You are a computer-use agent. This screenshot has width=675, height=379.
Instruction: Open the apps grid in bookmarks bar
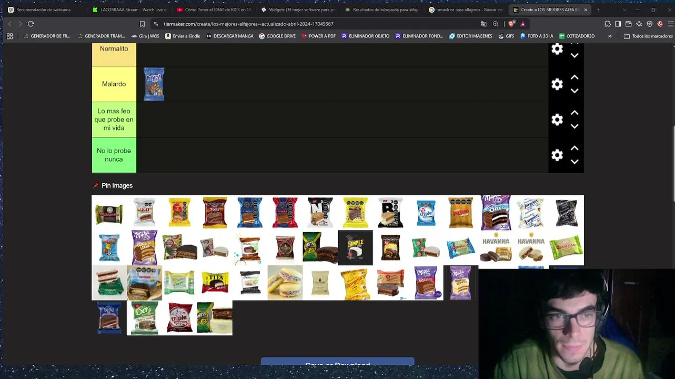coord(9,36)
